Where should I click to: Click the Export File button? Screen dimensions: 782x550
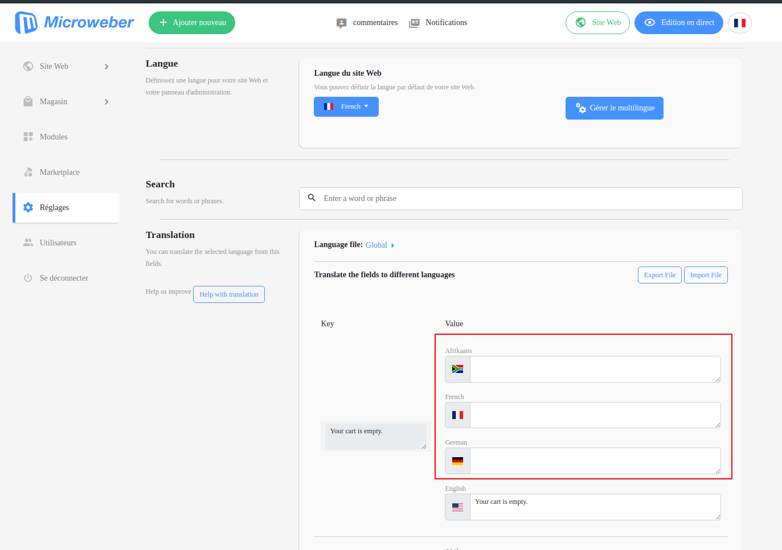(x=659, y=274)
